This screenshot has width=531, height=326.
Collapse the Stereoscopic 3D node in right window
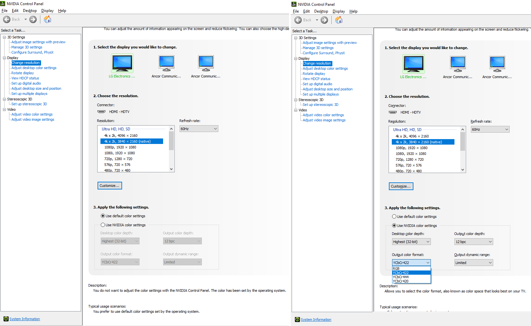(x=296, y=100)
